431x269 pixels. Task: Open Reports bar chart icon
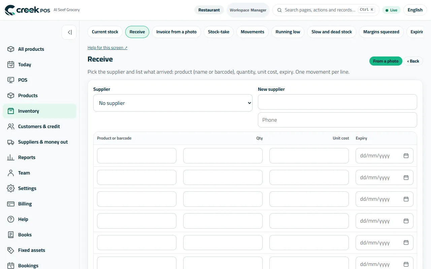(x=11, y=157)
